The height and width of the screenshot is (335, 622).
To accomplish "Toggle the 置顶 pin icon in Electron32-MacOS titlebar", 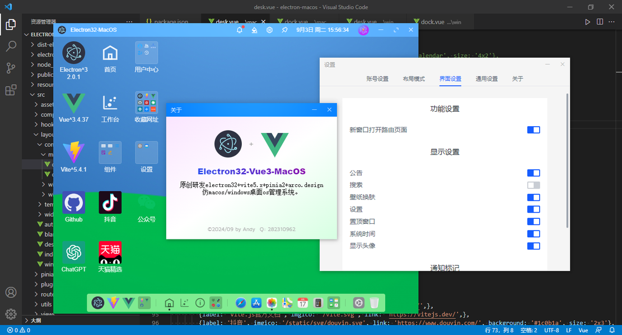I will pos(285,30).
